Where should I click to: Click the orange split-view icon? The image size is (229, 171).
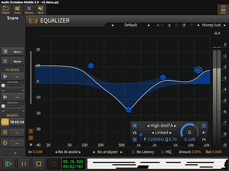pyautogui.click(x=31, y=131)
